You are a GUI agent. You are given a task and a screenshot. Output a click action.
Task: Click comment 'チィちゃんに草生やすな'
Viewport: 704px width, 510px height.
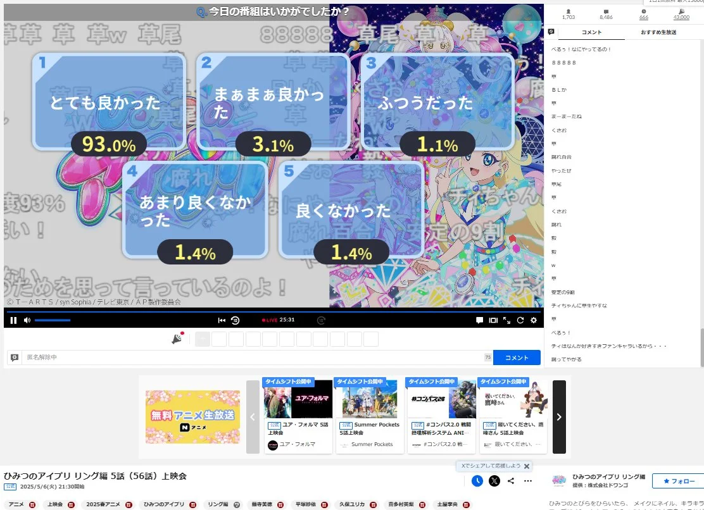click(579, 306)
